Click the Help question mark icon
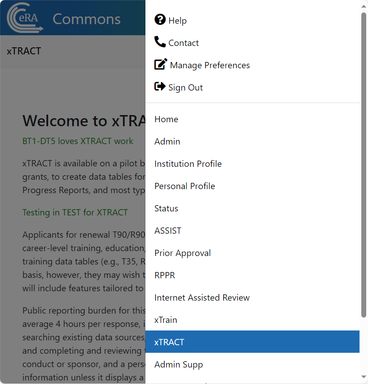Viewport: 368px width, 384px height. coord(160,20)
